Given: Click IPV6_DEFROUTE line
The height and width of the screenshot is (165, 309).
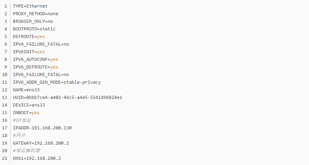Looking at the screenshot, I should [36, 67].
